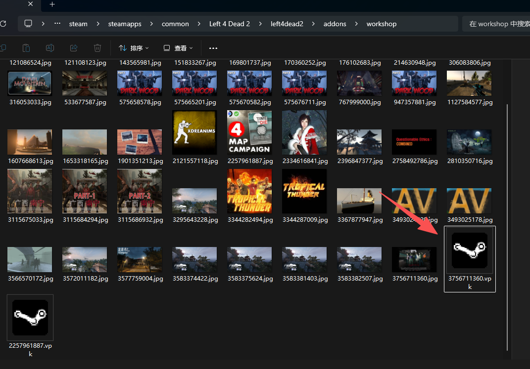530x369 pixels.
Task: Expand the chevron after the steamapps breadcrumb
Action: pyautogui.click(x=151, y=24)
